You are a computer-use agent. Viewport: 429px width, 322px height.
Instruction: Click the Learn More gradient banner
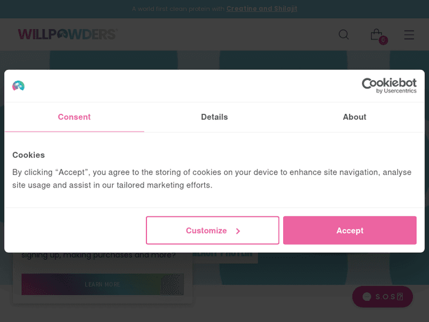click(103, 284)
